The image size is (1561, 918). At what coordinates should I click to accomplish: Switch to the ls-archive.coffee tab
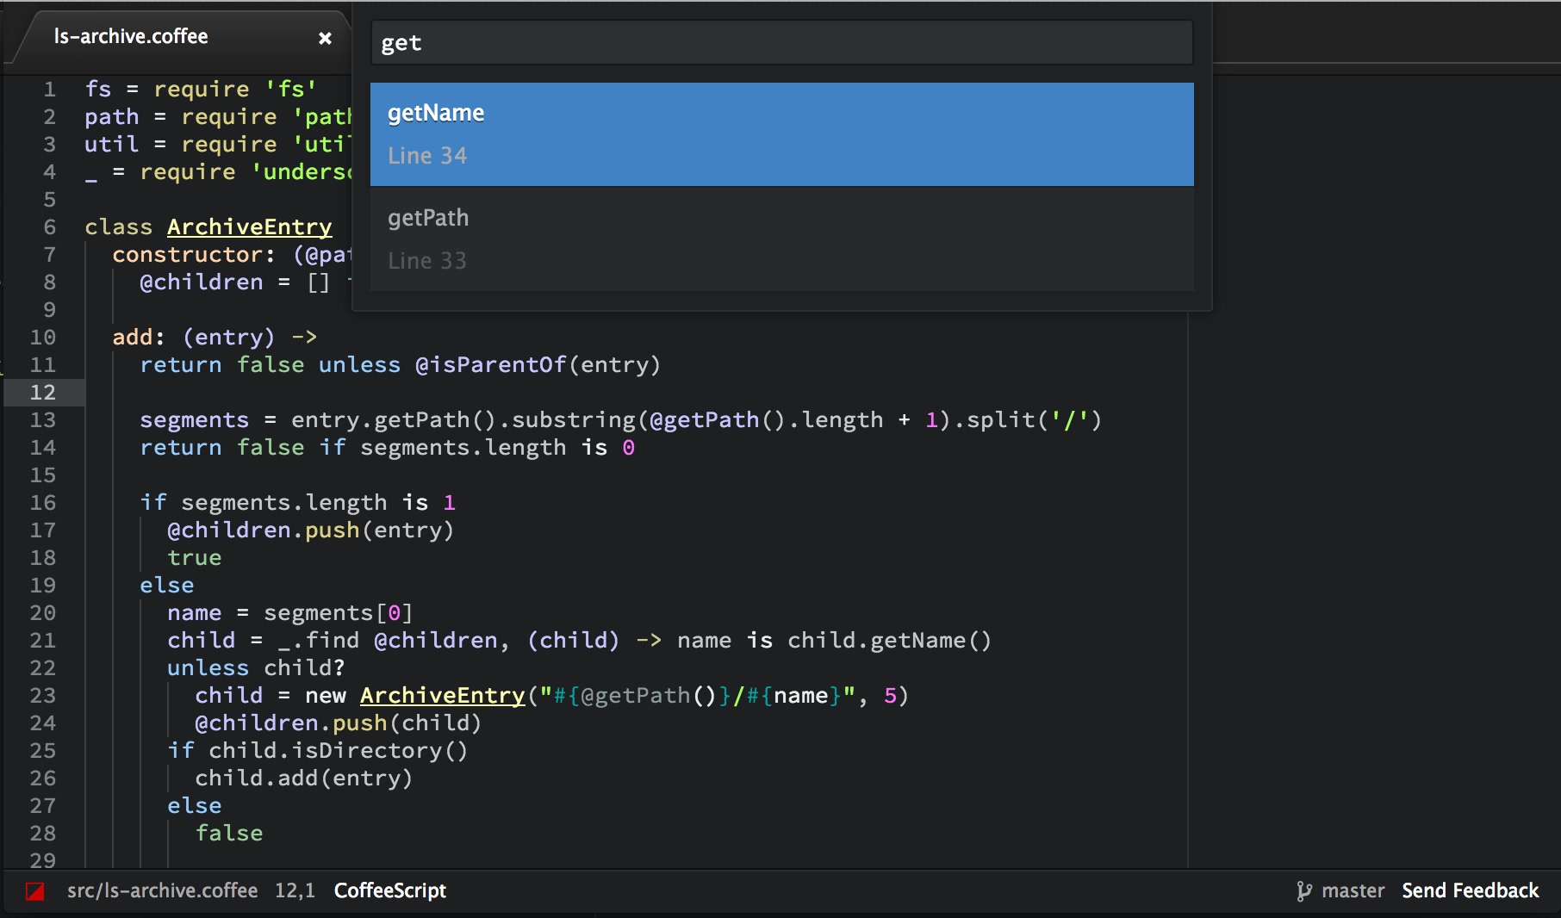131,36
